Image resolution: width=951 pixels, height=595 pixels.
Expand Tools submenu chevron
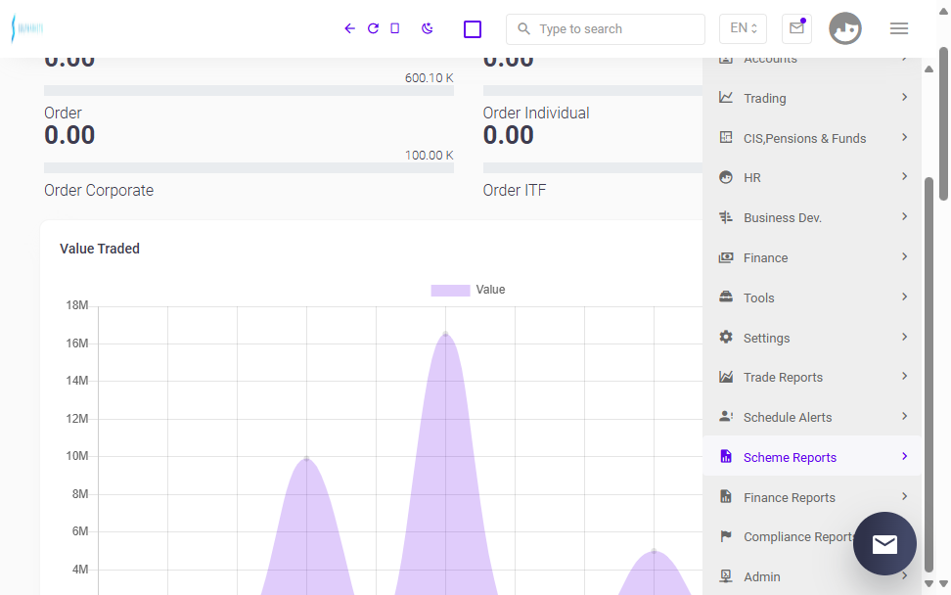(x=904, y=297)
